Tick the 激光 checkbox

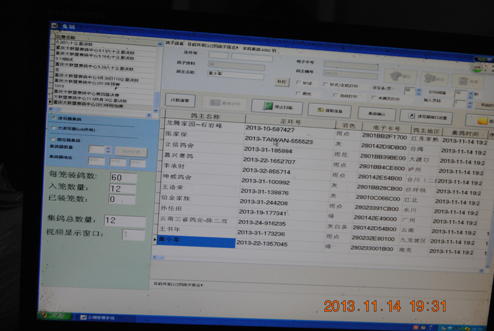click(298, 94)
